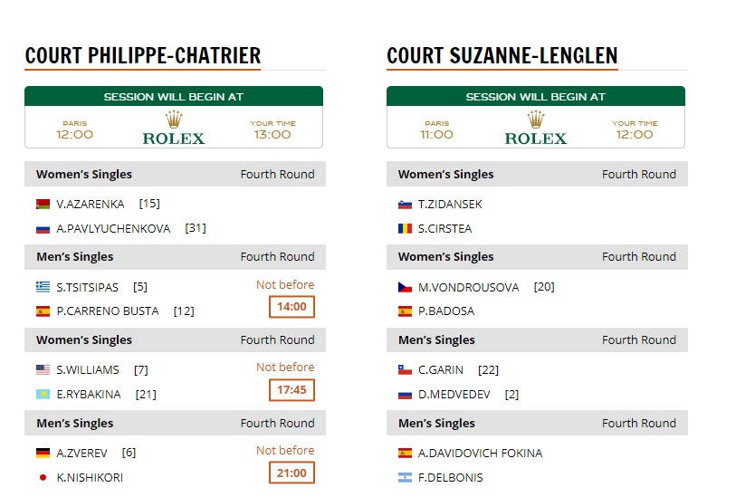Click Greek flag beside S.TSITSIPAS
Screen dimensions: 736x497
point(43,288)
